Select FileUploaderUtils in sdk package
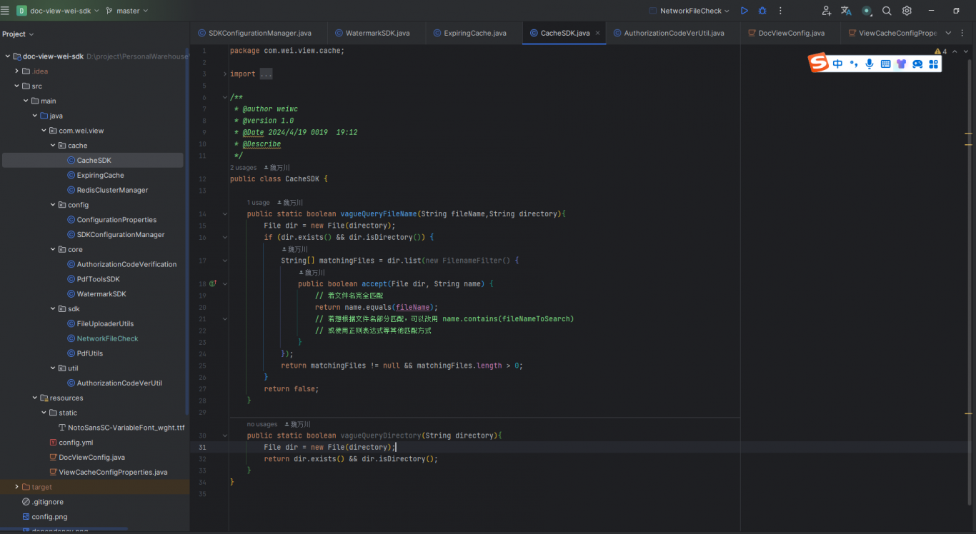 (x=105, y=323)
